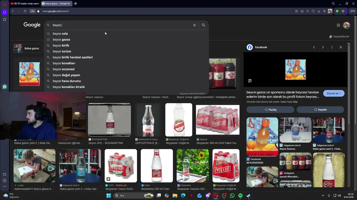The height and width of the screenshot is (200, 357).
Task: Open new tab with plus button
Action: (x=75, y=4)
